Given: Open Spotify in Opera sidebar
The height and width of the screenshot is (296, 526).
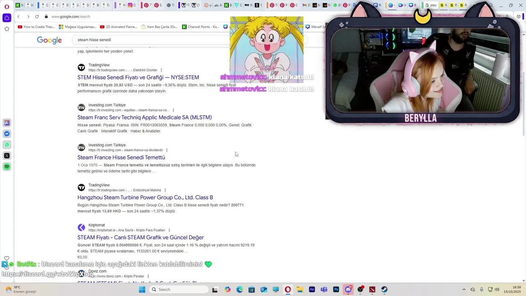Looking at the screenshot, I should tap(7, 166).
